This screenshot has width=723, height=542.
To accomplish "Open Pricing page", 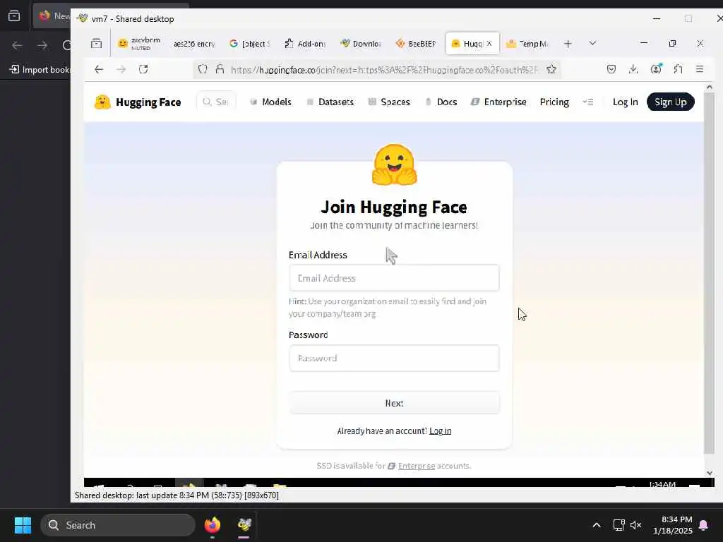I will pyautogui.click(x=554, y=102).
